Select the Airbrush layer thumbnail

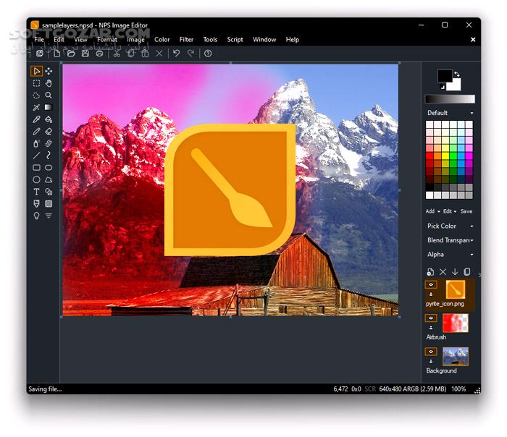[456, 323]
